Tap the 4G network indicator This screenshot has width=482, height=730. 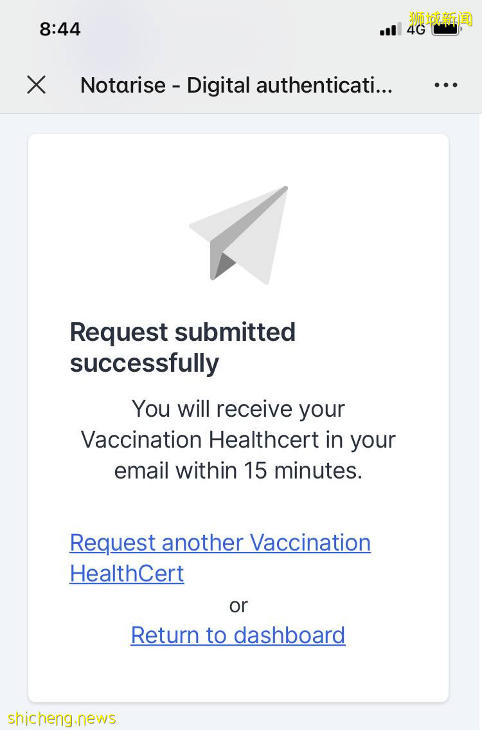(x=416, y=30)
